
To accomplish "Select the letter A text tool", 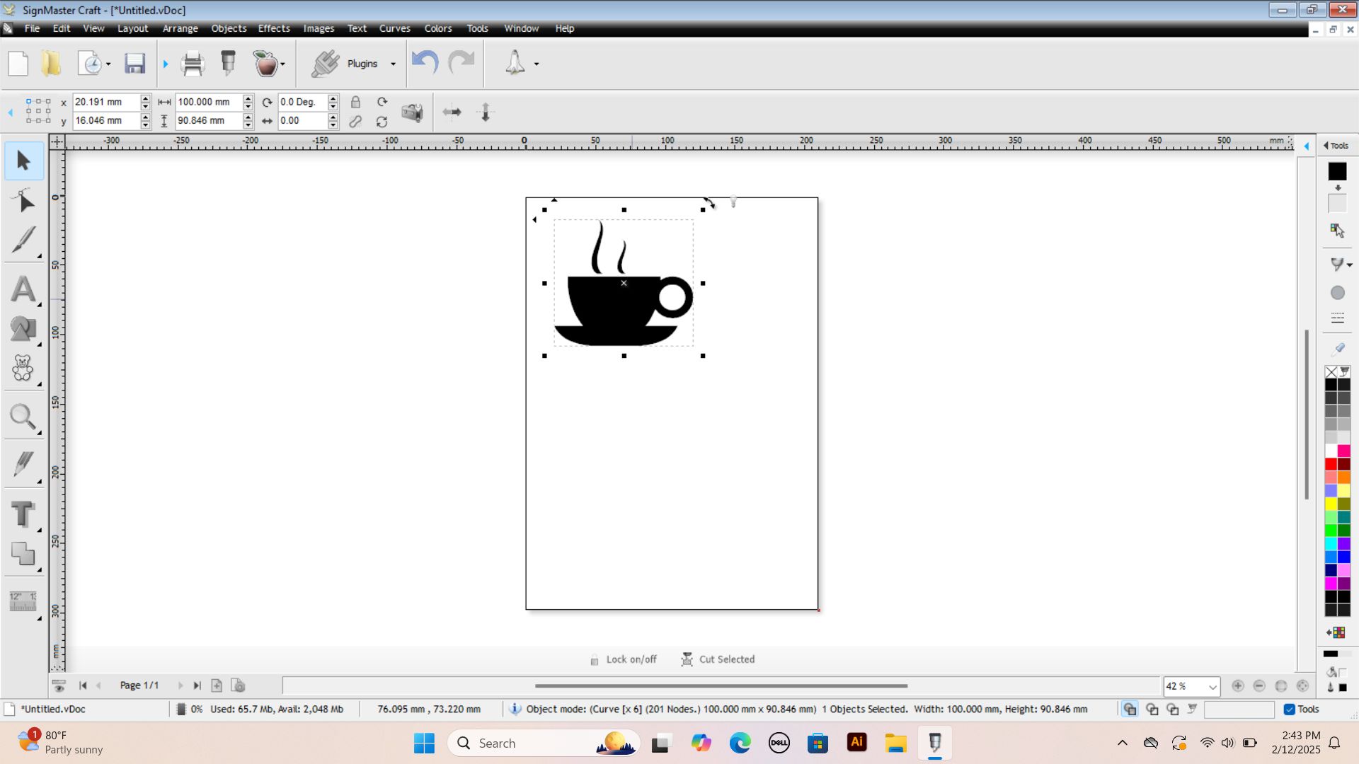I will pos(23,289).
